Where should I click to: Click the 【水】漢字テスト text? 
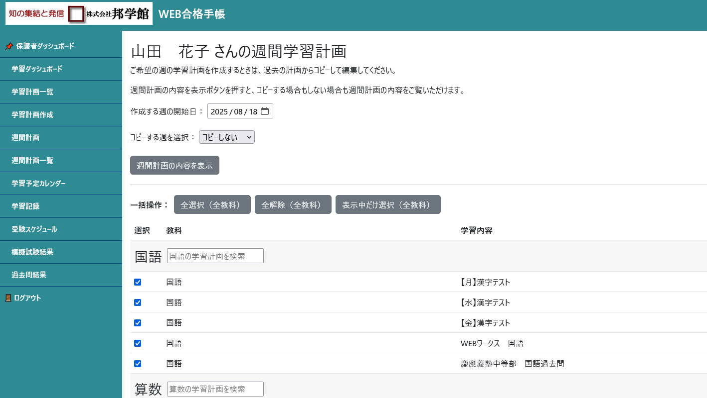pyautogui.click(x=486, y=302)
